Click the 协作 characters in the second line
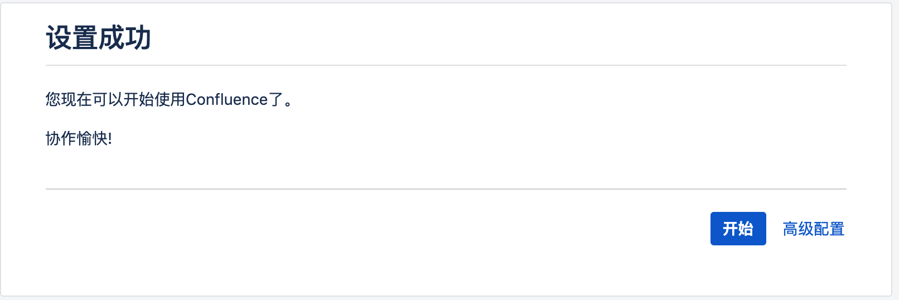This screenshot has width=899, height=300. coord(61,138)
